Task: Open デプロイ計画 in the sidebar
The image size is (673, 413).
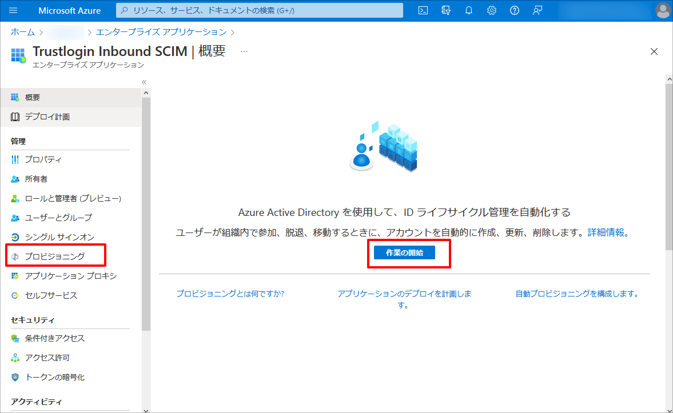Action: click(71, 117)
